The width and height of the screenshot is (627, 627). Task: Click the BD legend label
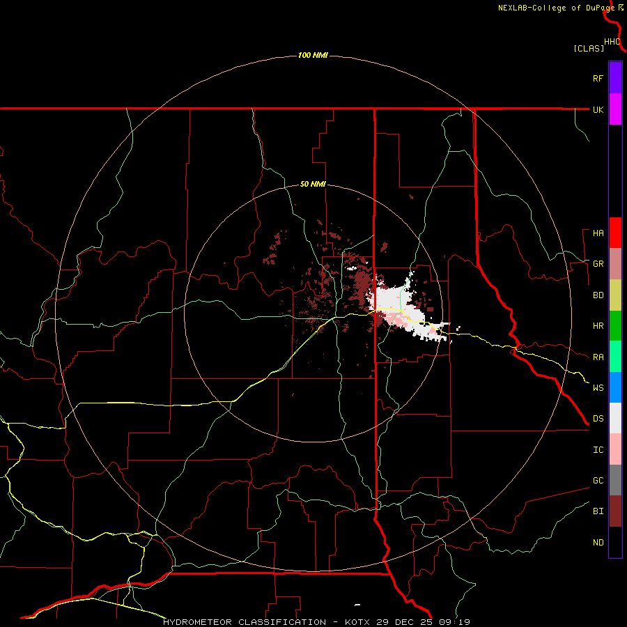(x=598, y=295)
